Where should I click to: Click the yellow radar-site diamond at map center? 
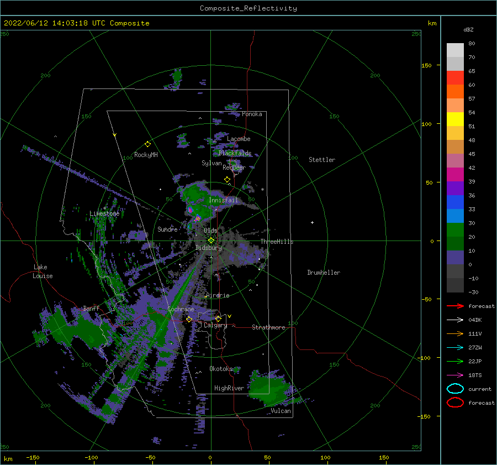(211, 241)
